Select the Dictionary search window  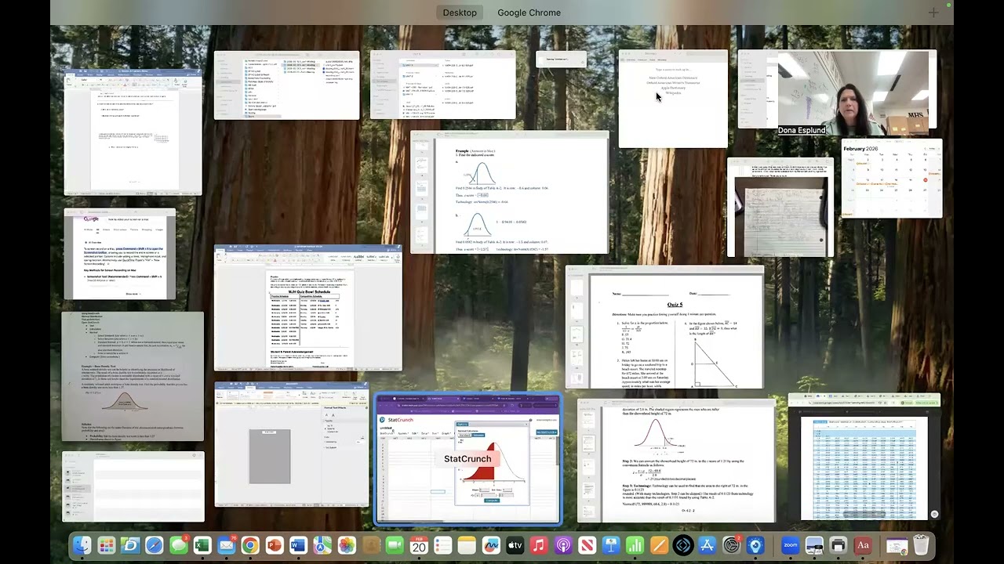point(673,99)
